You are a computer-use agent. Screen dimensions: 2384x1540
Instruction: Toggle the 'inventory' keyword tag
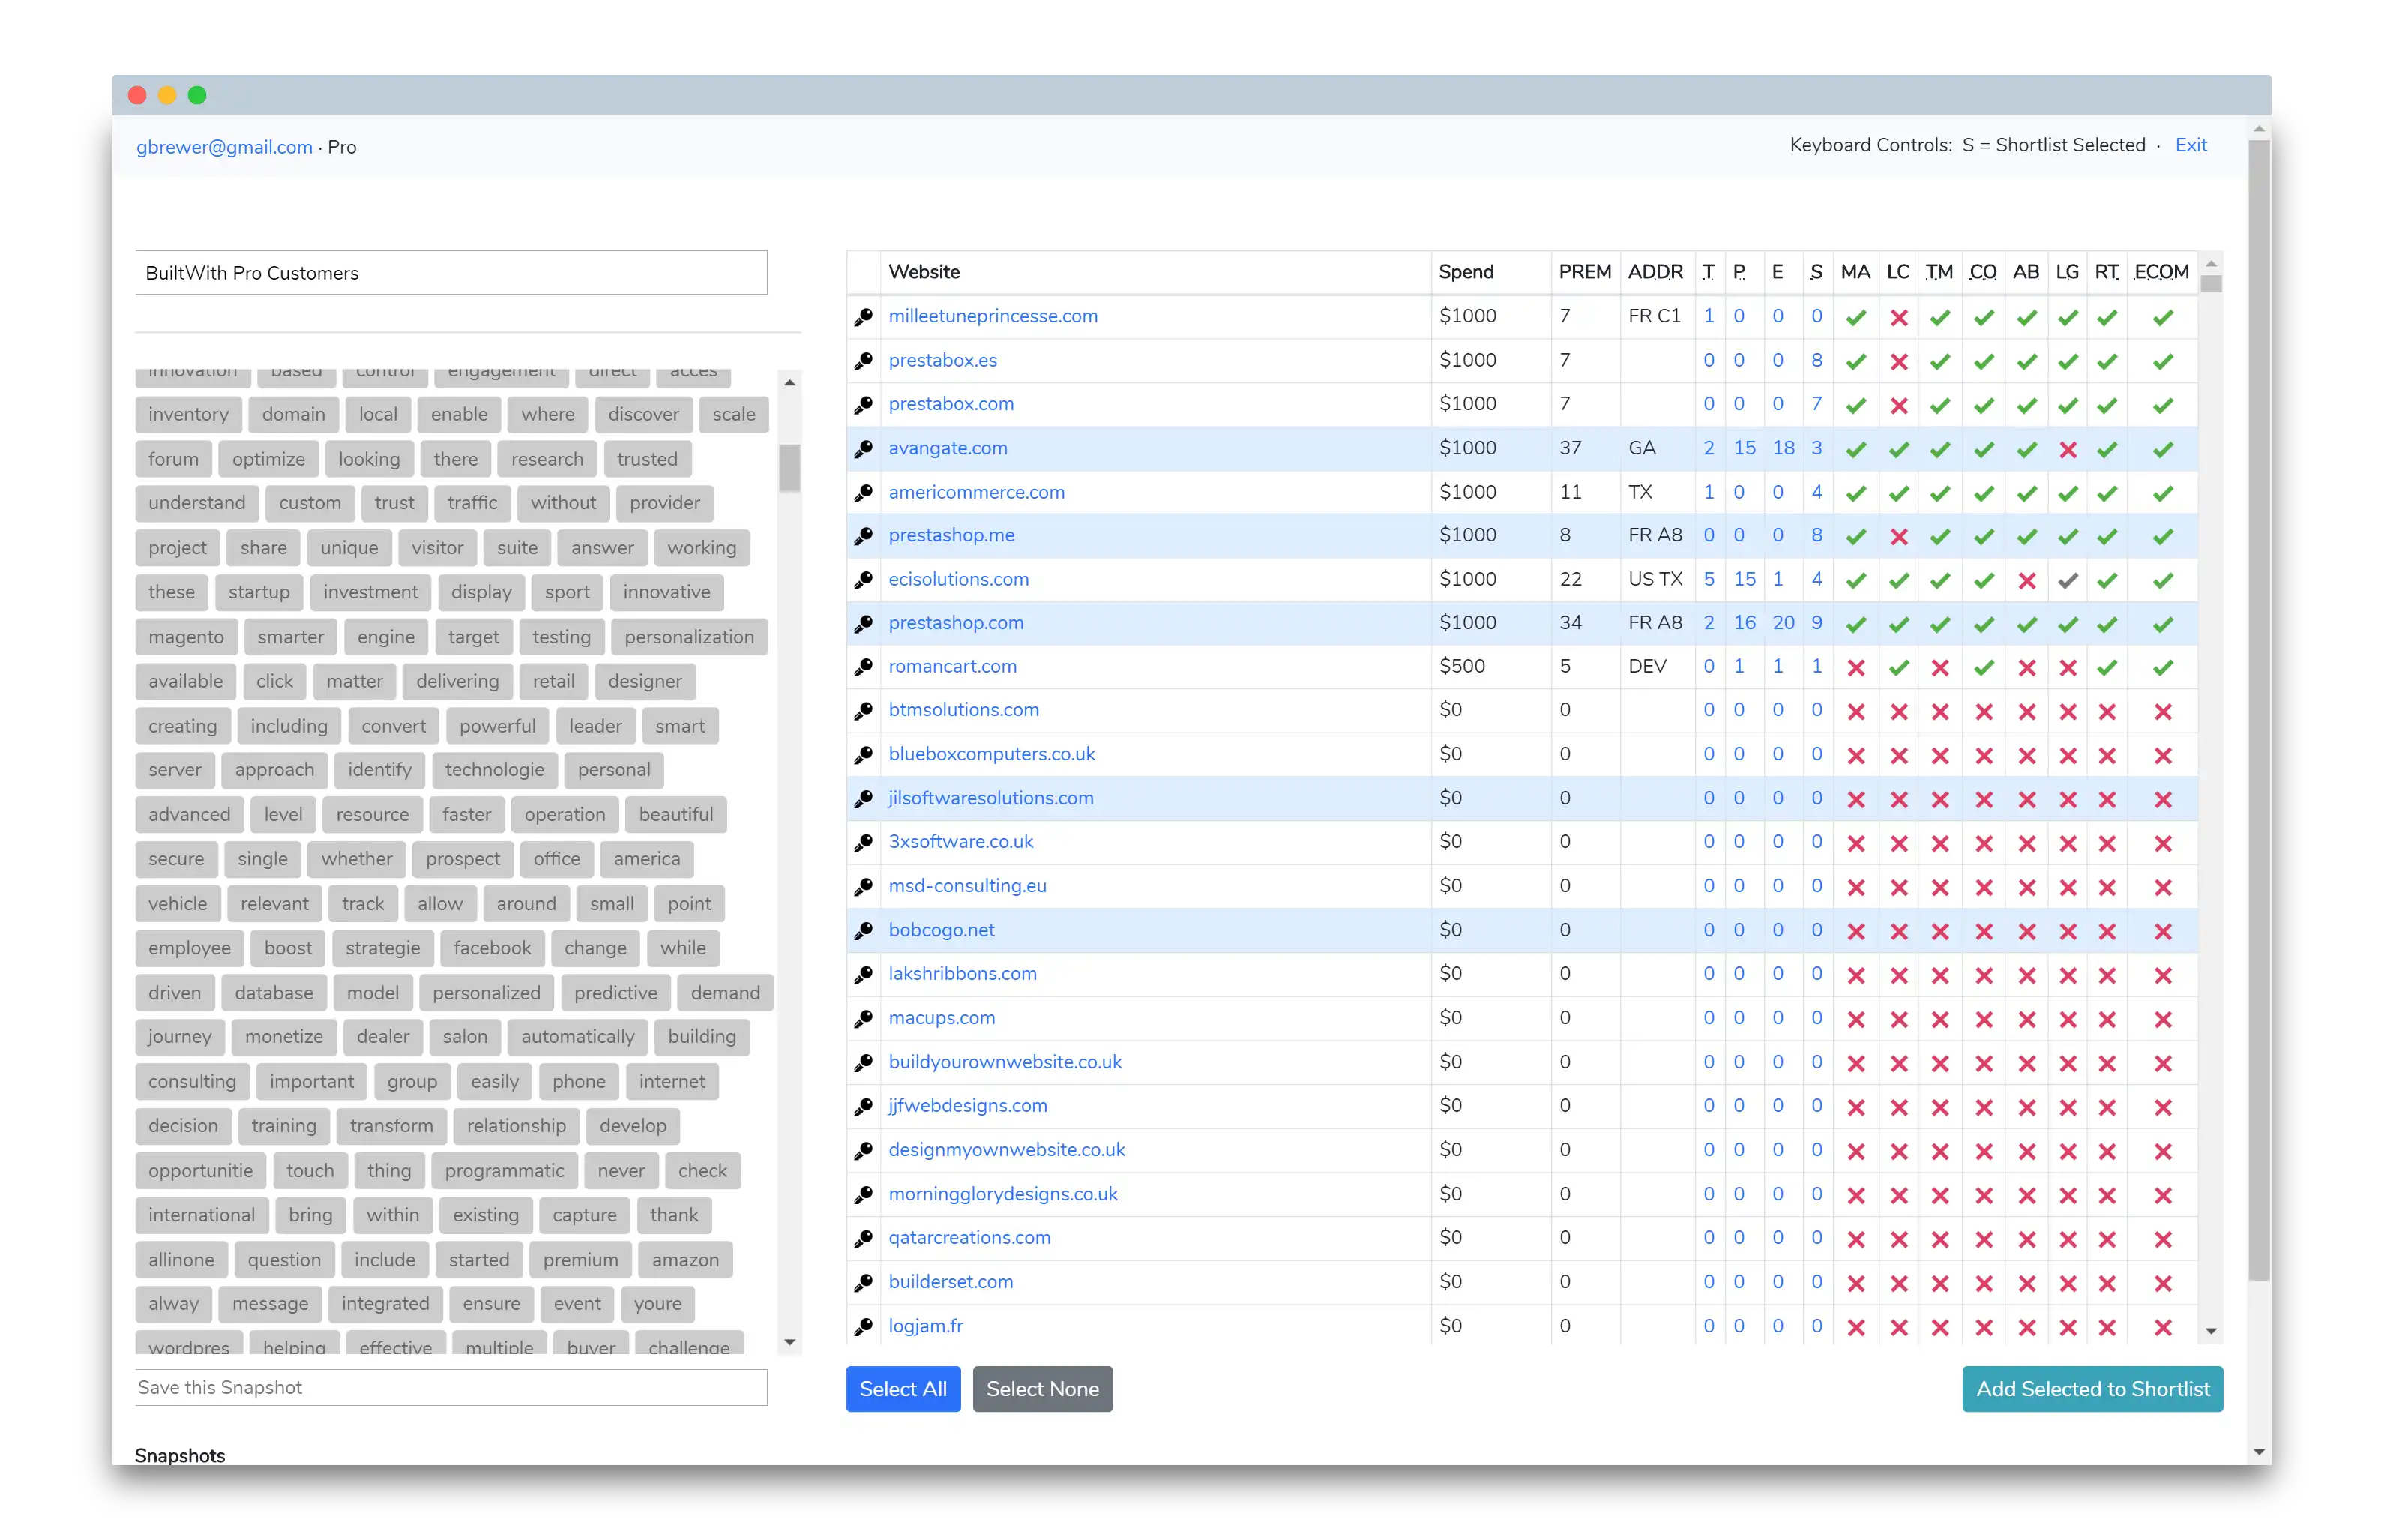click(188, 414)
